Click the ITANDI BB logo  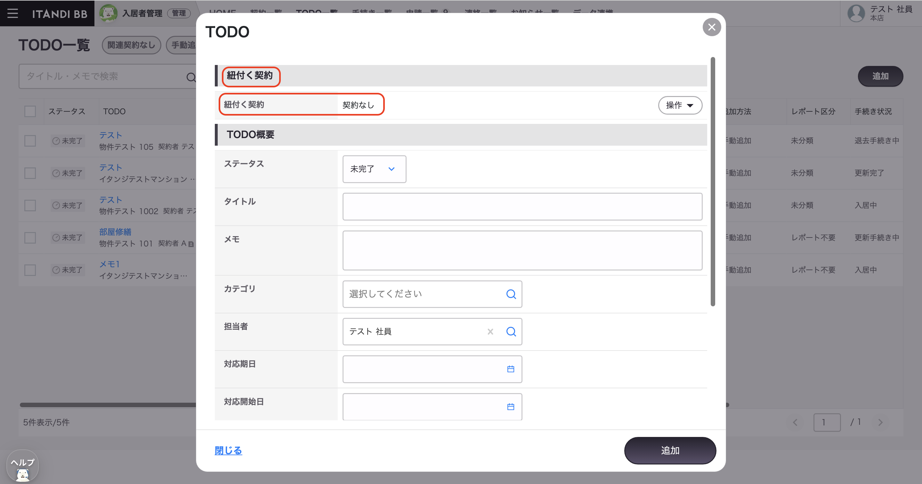(60, 14)
